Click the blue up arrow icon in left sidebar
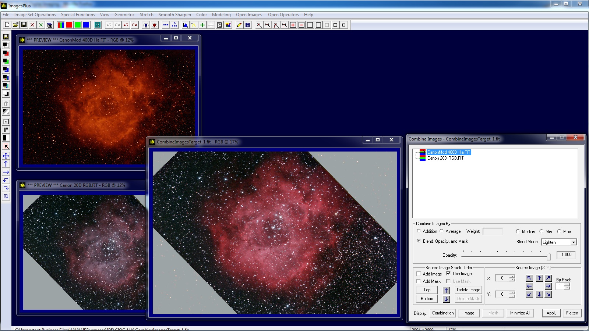Screen dimensions: 589x331 (x=6, y=164)
